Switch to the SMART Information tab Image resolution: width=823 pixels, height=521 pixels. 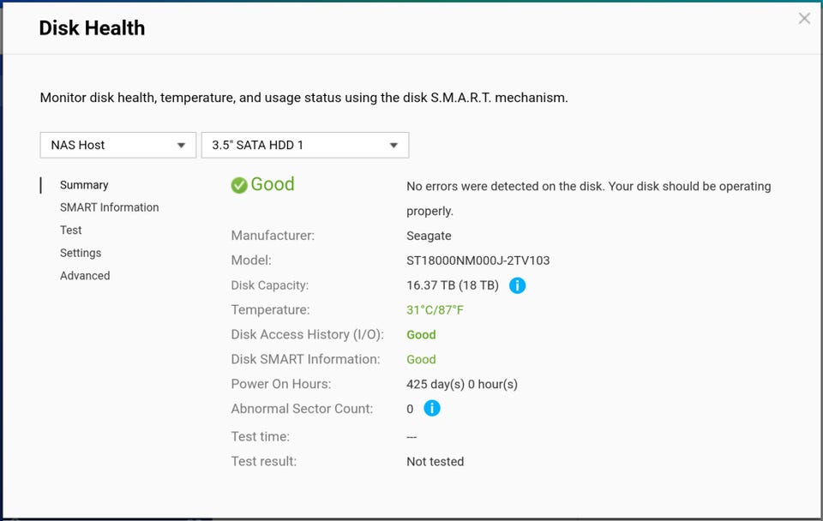coord(109,207)
